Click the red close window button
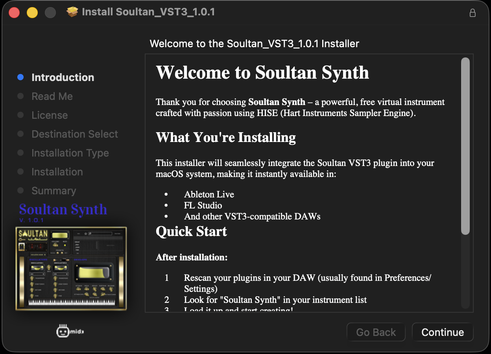The width and height of the screenshot is (491, 354). pyautogui.click(x=14, y=13)
